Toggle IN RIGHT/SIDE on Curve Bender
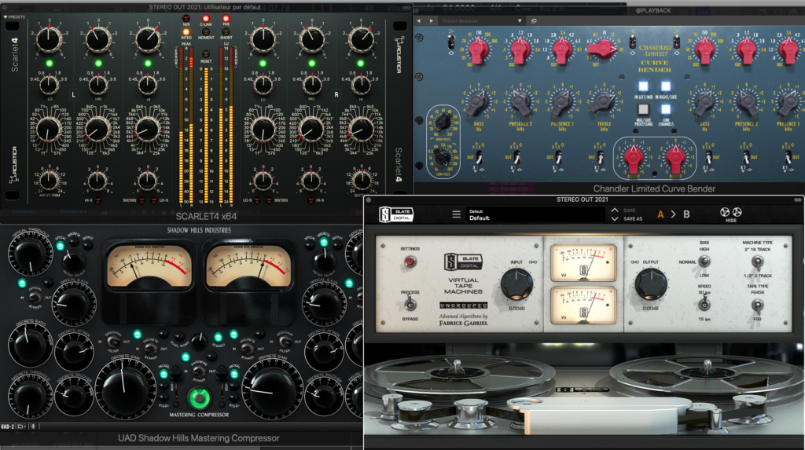Screen dimensions: 805x450 click(666, 86)
